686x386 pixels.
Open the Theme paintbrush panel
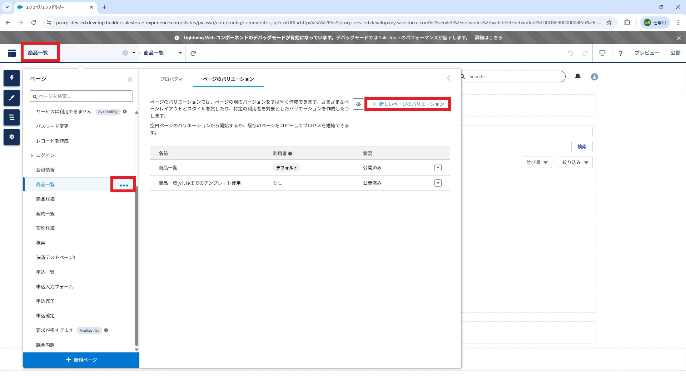pos(11,98)
